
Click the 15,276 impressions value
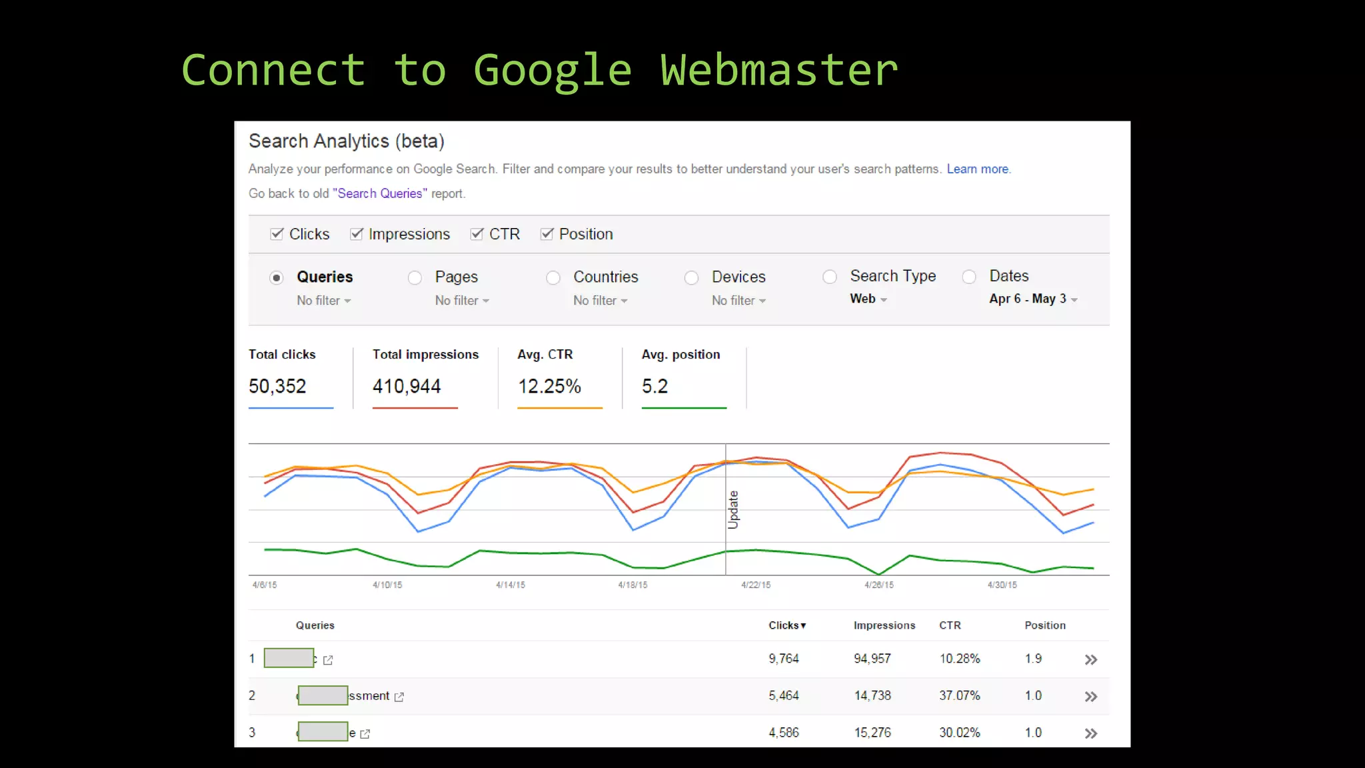(872, 733)
